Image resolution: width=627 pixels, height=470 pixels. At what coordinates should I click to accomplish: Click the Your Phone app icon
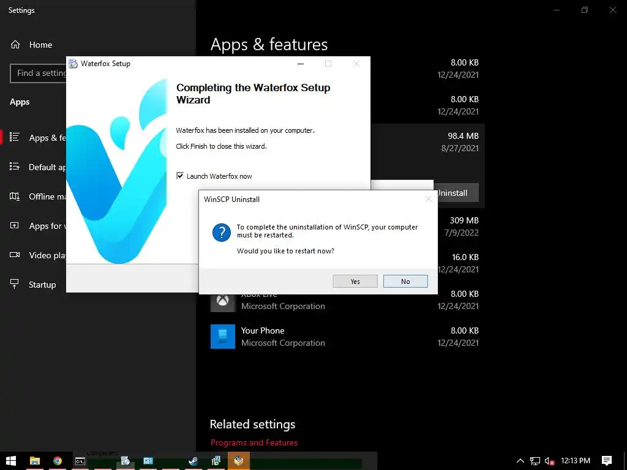point(223,337)
